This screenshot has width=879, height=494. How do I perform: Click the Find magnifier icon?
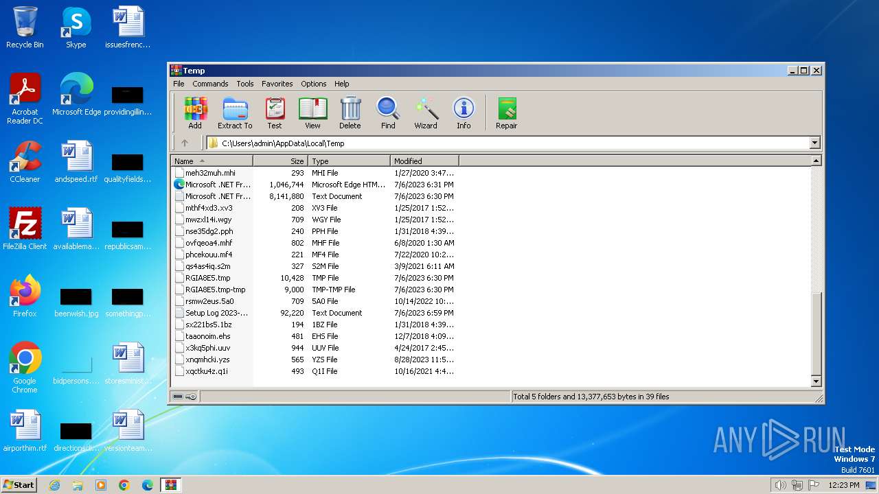pyautogui.click(x=388, y=113)
